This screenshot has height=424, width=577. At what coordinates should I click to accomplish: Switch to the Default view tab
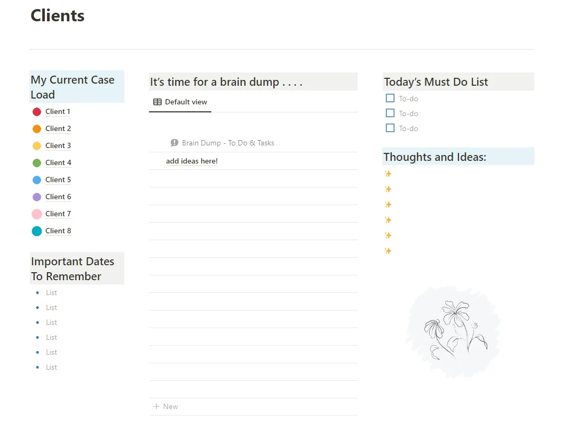[x=180, y=102]
